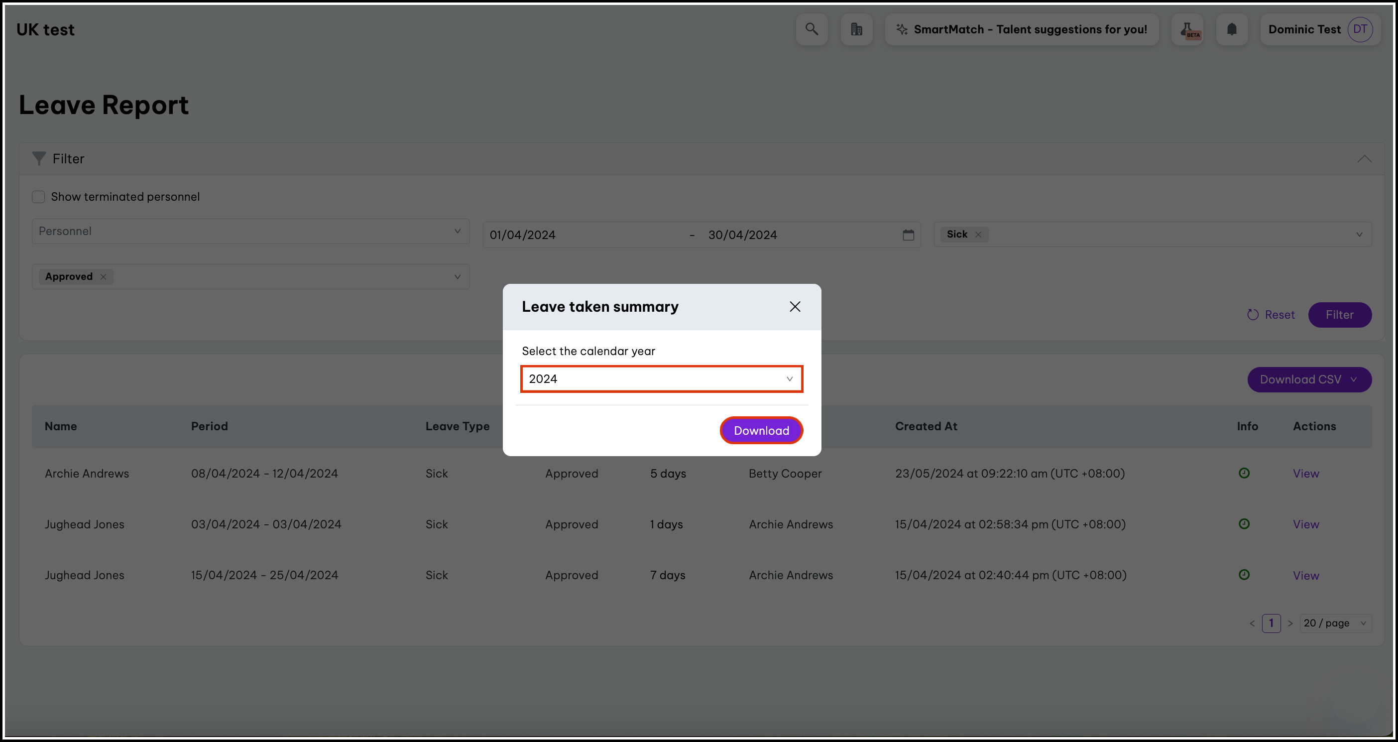This screenshot has width=1398, height=742.
Task: Toggle Show terminated personnel checkbox
Action: [38, 197]
